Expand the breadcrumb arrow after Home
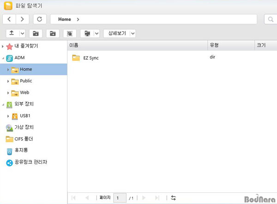This screenshot has height=204, width=277. click(78, 19)
